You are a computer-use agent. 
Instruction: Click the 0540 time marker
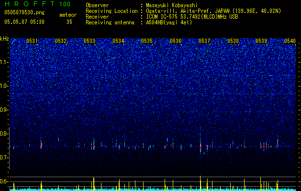[x=290, y=41]
